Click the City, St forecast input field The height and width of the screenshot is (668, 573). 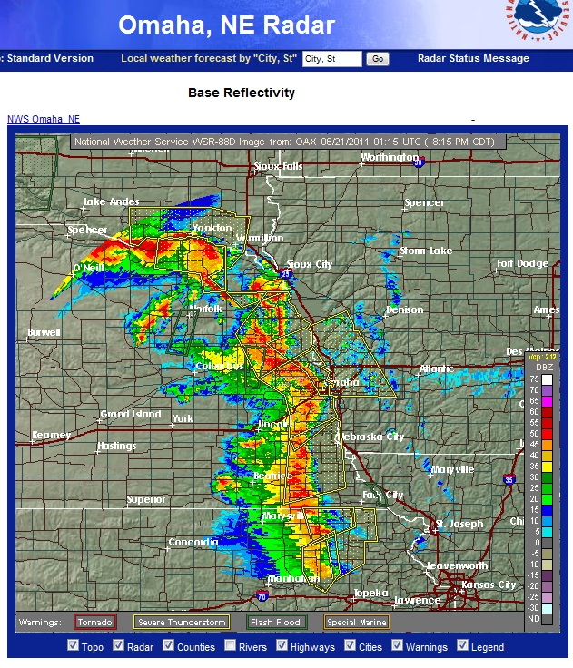click(331, 59)
